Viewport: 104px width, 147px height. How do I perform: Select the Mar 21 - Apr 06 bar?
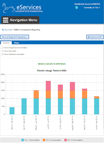(x=12, y=111)
